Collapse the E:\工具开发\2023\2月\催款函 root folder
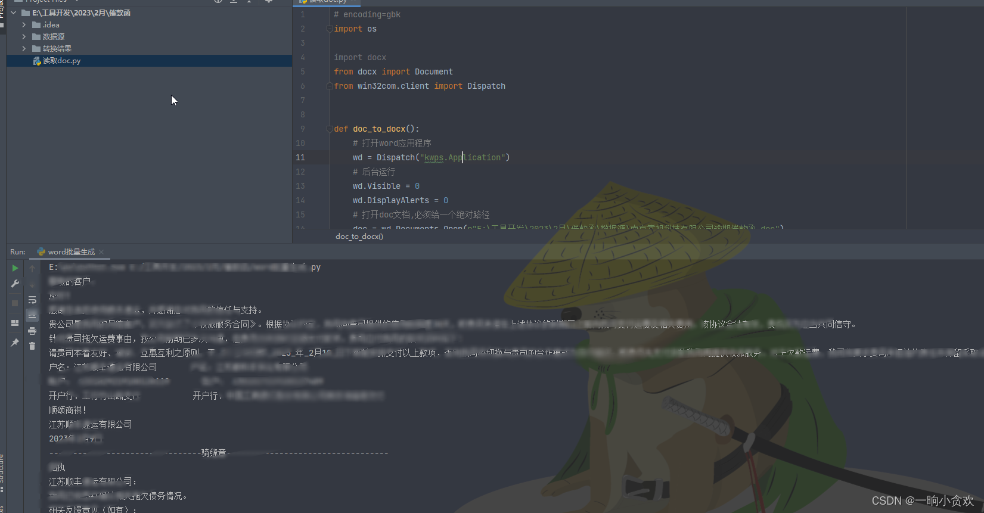Viewport: 984px width, 513px height. point(14,13)
